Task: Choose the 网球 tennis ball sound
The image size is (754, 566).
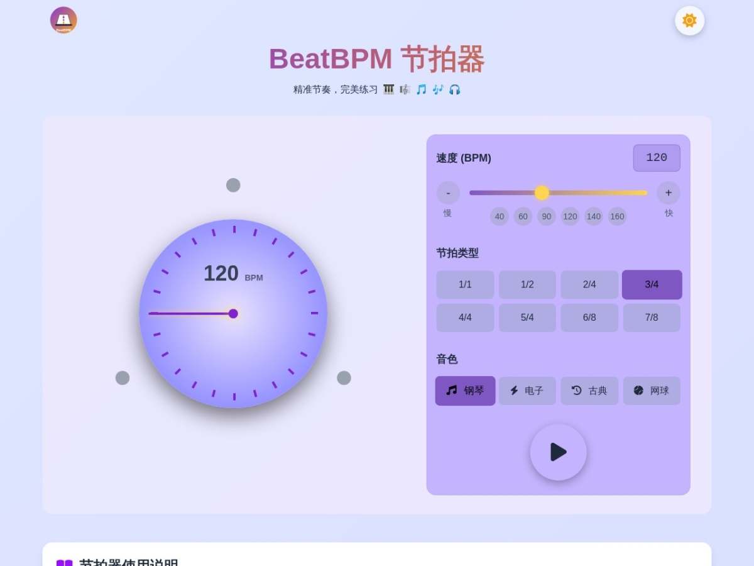Action: 652,391
